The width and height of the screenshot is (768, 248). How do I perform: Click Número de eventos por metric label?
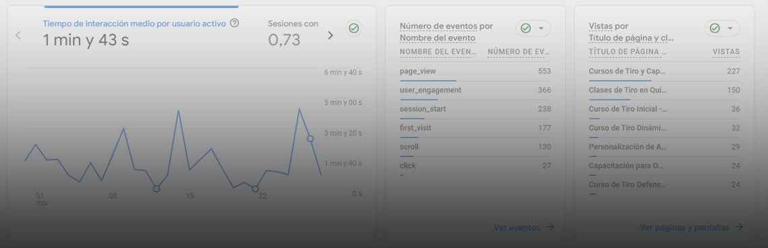tap(446, 26)
